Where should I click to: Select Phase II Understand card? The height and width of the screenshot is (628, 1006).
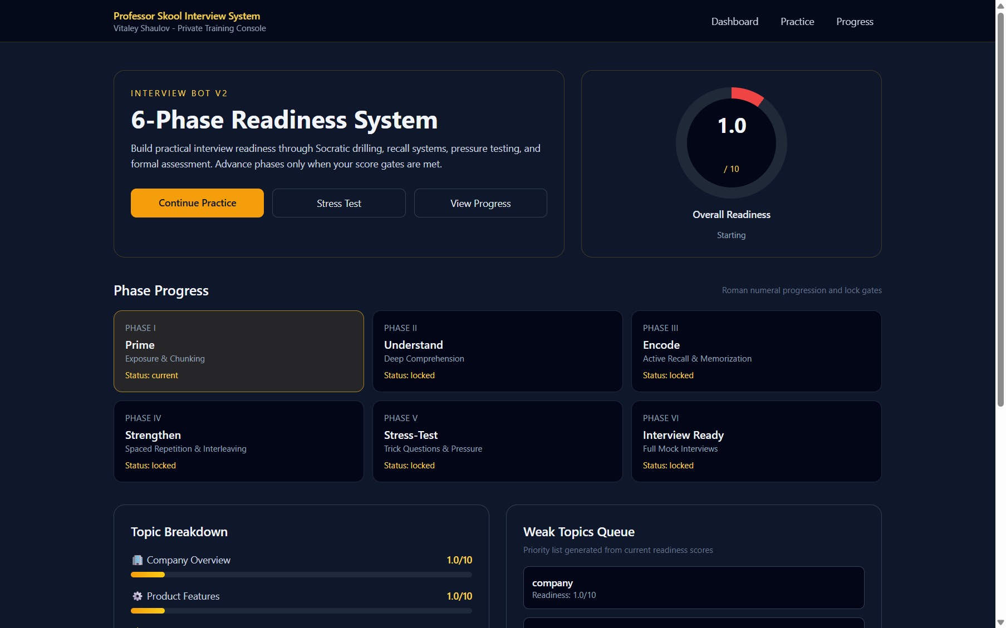[497, 351]
